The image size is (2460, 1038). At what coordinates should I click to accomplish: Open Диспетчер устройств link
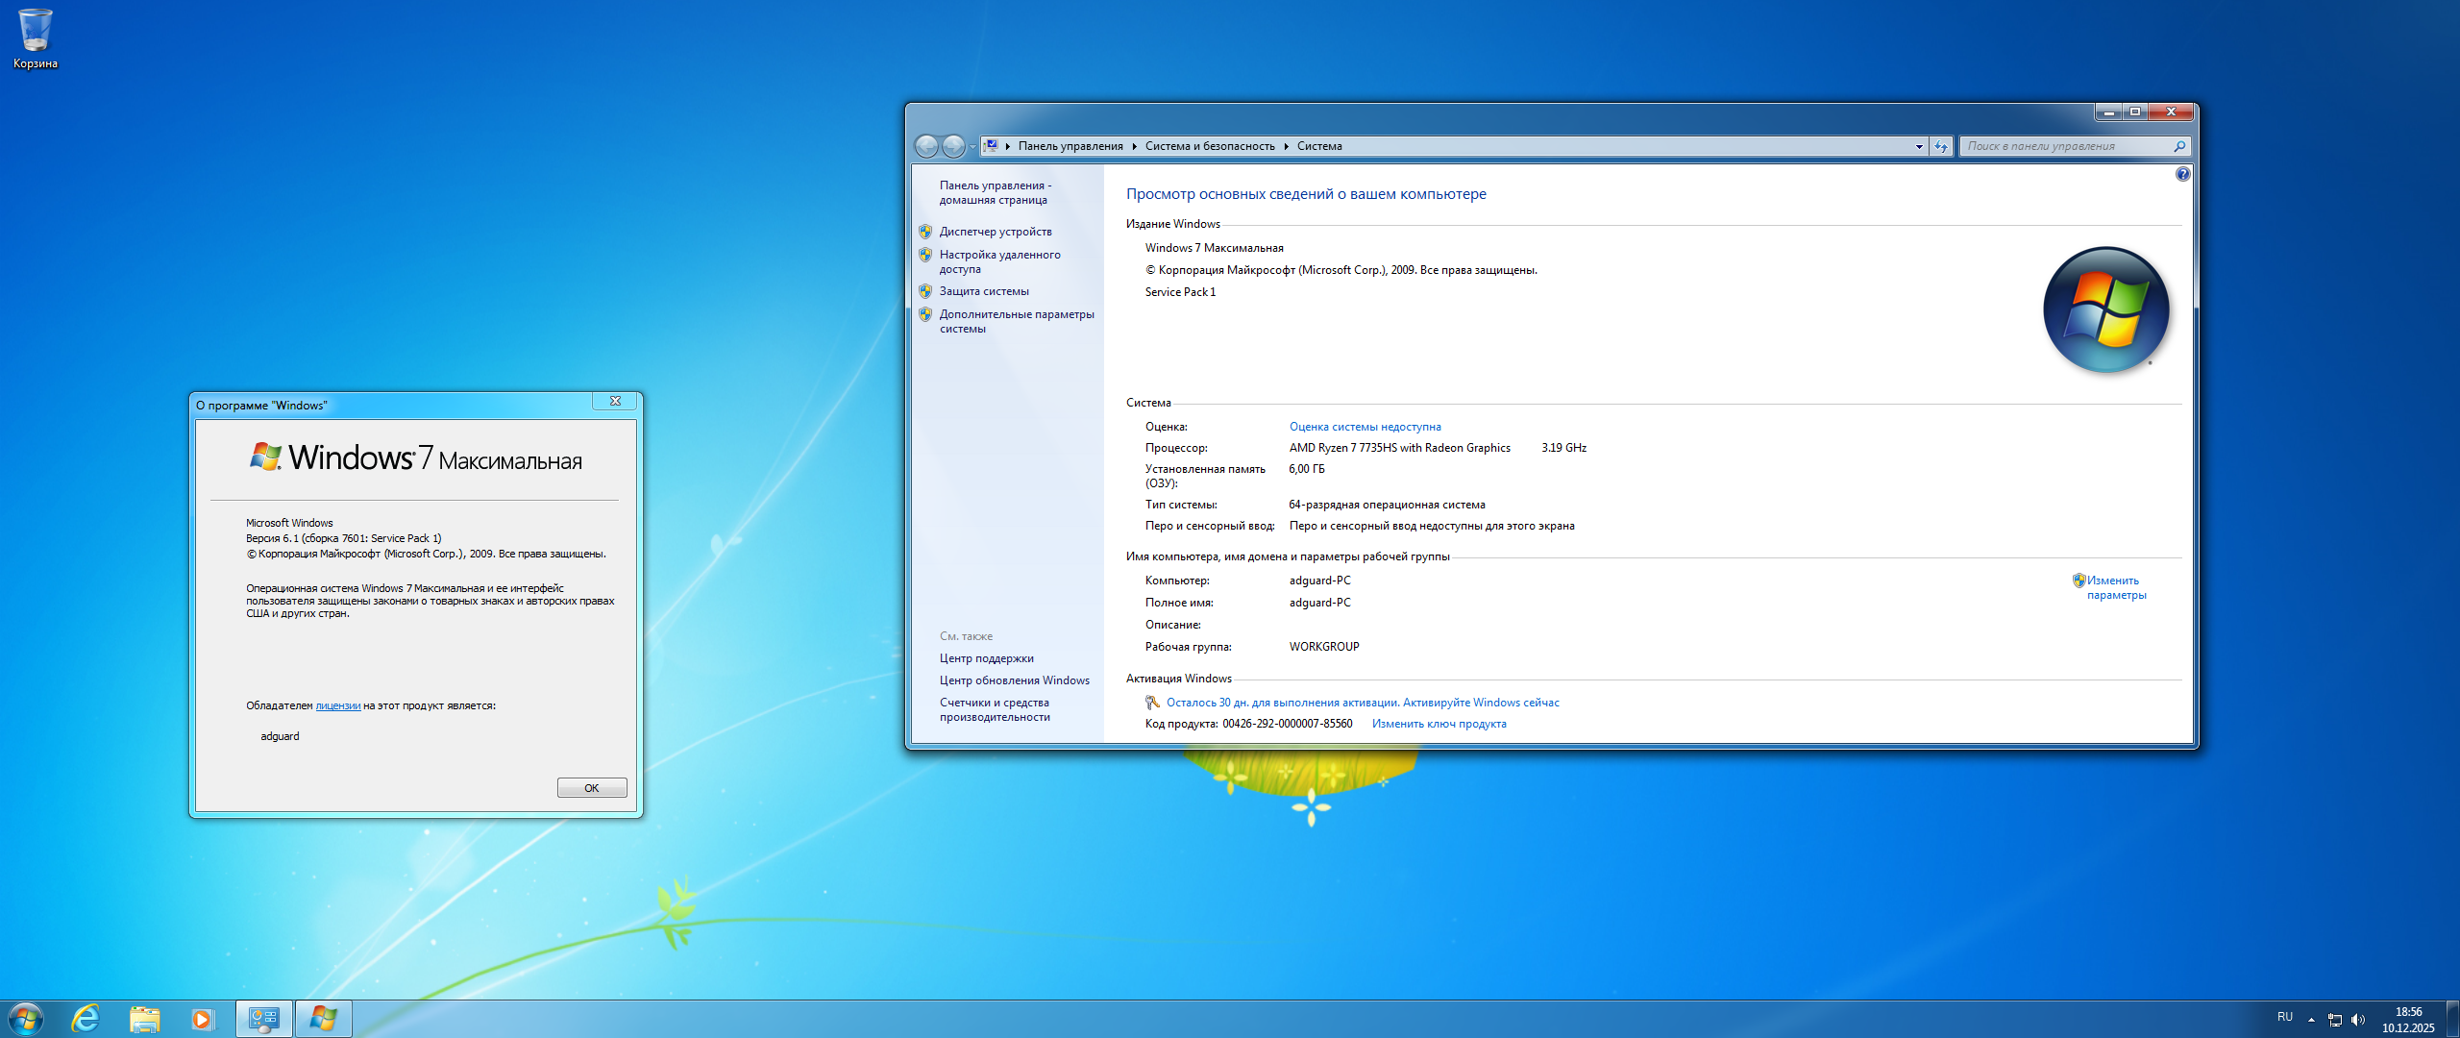click(x=995, y=232)
